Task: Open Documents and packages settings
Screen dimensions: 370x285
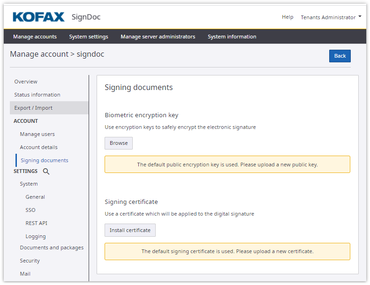Action: point(52,247)
